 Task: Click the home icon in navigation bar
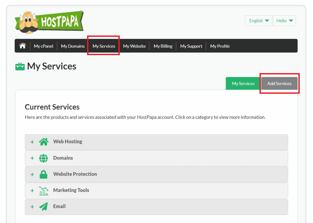(x=22, y=46)
